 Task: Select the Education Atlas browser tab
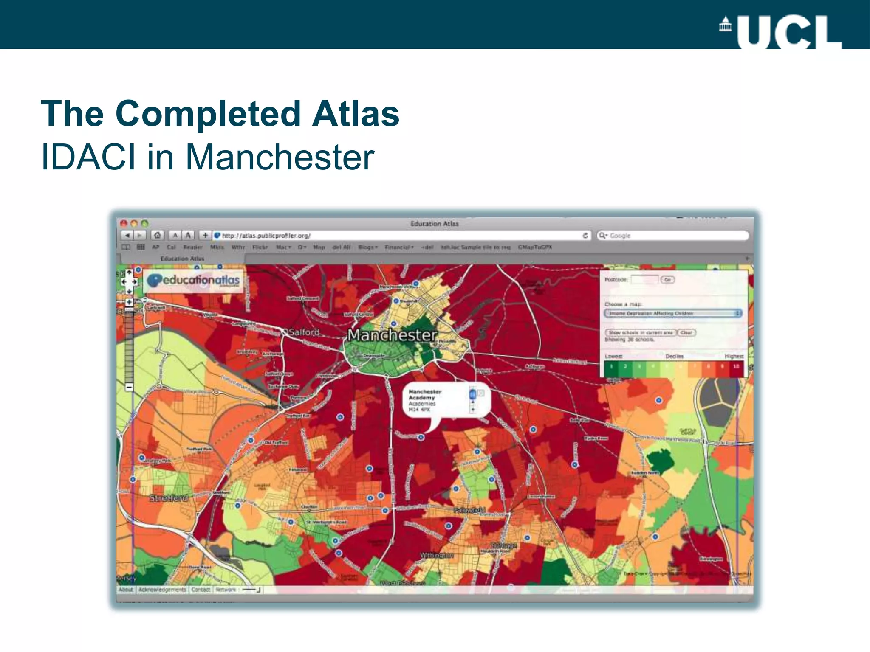(x=182, y=259)
